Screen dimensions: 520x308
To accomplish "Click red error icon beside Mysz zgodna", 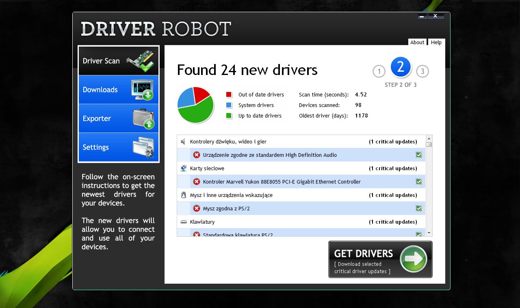I will [x=197, y=208].
